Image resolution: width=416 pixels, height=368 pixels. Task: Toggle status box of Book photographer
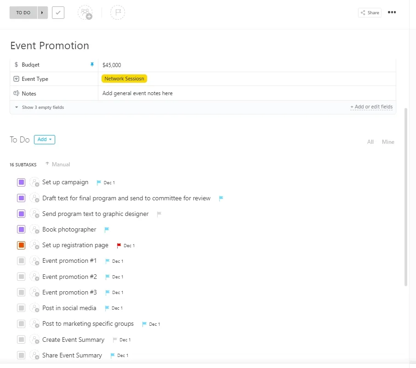tap(21, 229)
